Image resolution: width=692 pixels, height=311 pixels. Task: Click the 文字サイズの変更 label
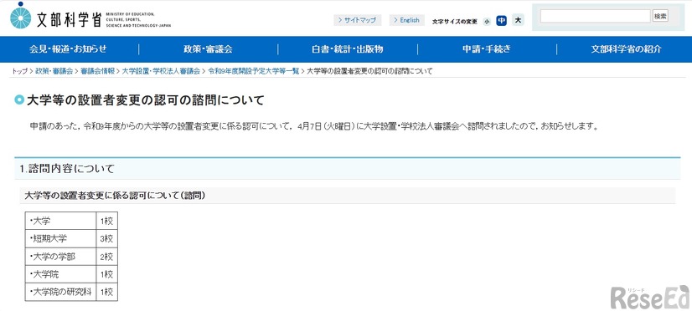pyautogui.click(x=455, y=21)
